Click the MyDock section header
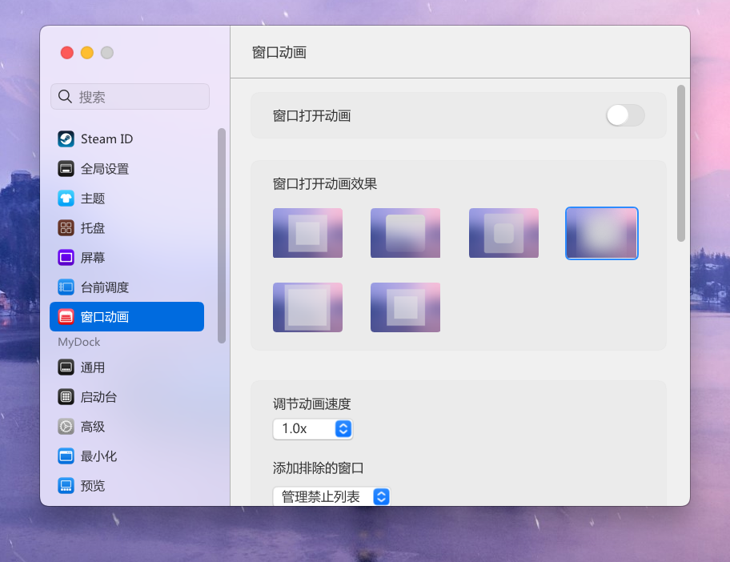The image size is (730, 562). click(78, 342)
